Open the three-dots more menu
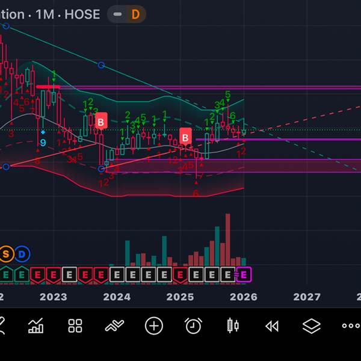Viewport: 361px width, 361px height. [x=351, y=326]
